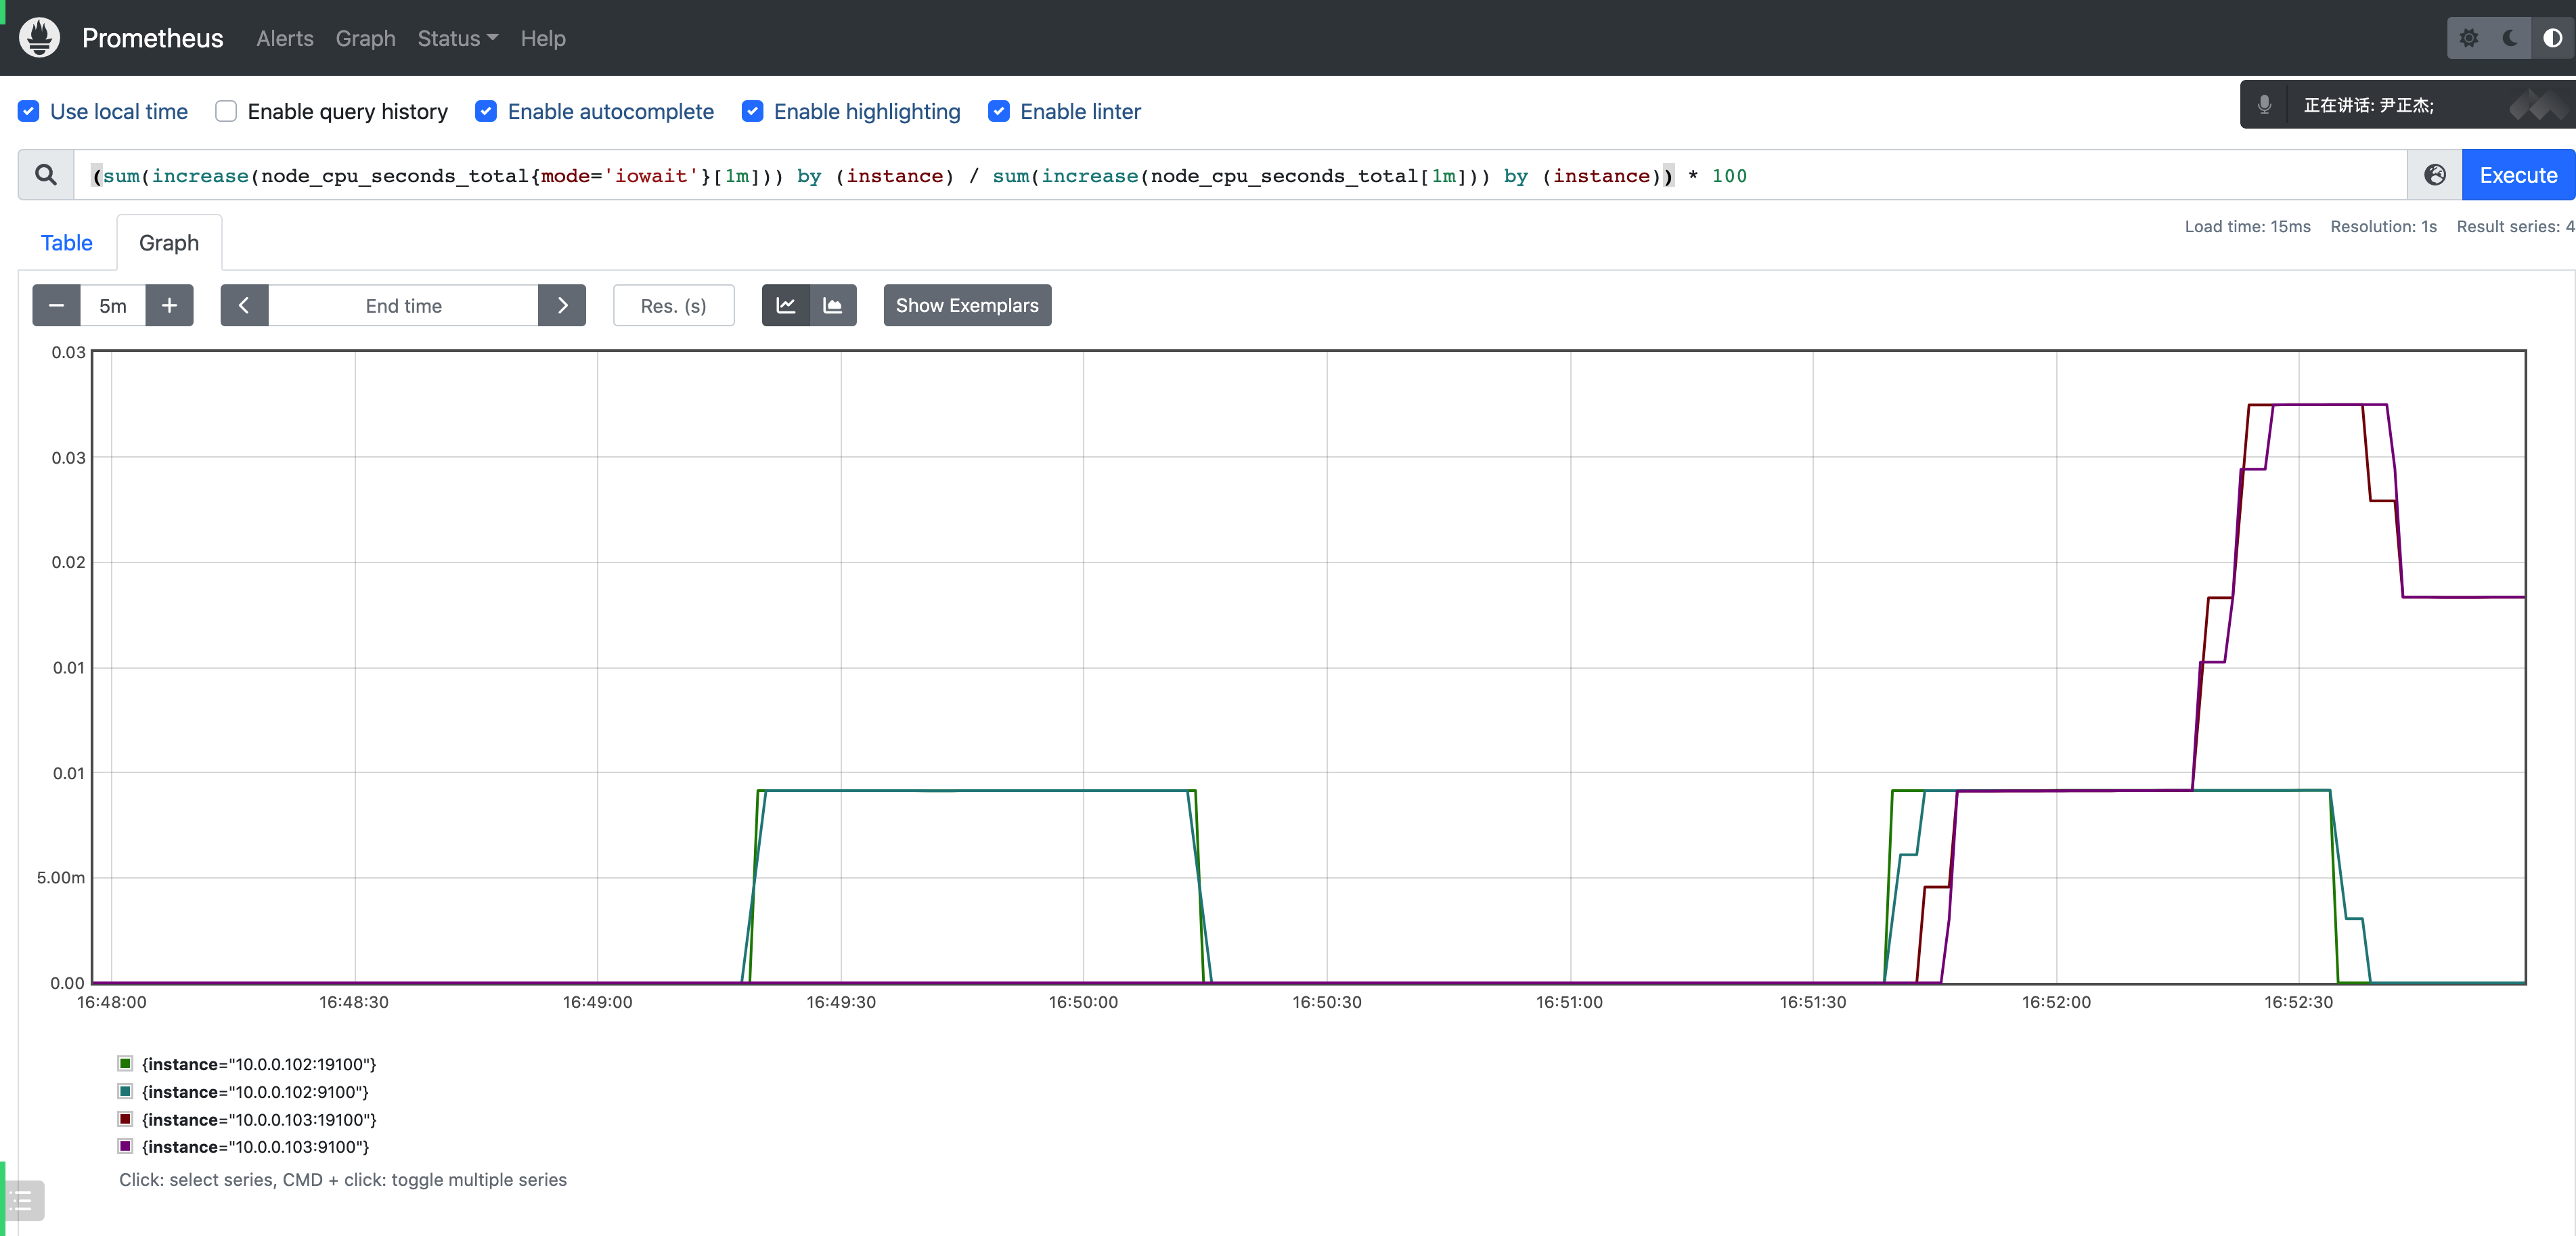Switch to the Table tab
This screenshot has width=2576, height=1236.
pos(66,243)
